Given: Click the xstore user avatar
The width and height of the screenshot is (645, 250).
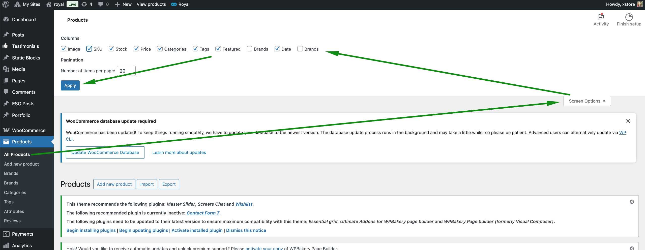Looking at the screenshot, I should point(640,4).
